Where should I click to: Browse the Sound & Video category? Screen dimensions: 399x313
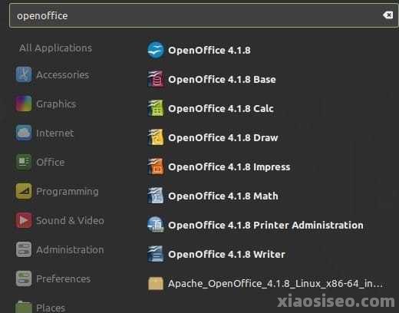point(60,220)
